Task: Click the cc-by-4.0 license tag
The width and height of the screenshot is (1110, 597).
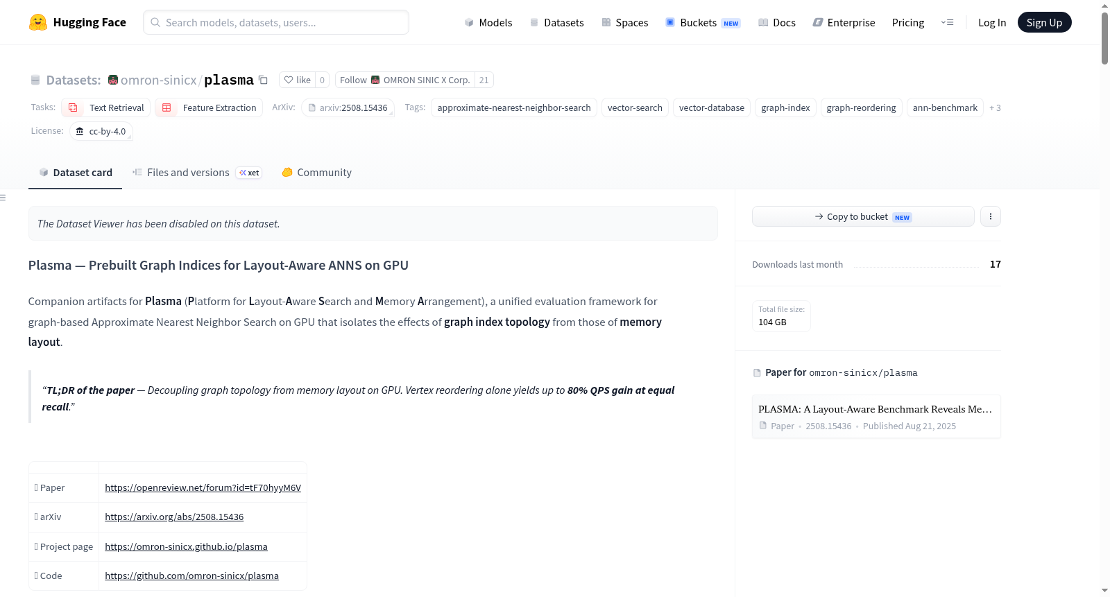Action: click(101, 131)
